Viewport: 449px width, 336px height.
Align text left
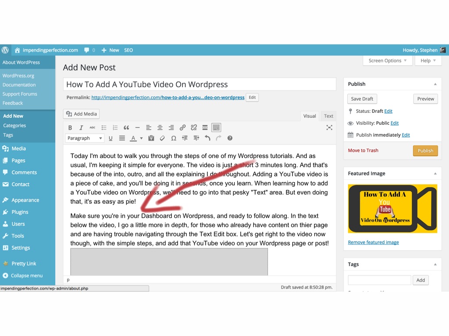pos(149,128)
